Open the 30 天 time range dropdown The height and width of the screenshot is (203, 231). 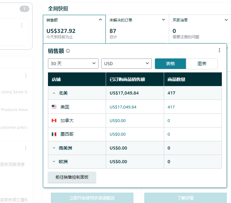73,64
